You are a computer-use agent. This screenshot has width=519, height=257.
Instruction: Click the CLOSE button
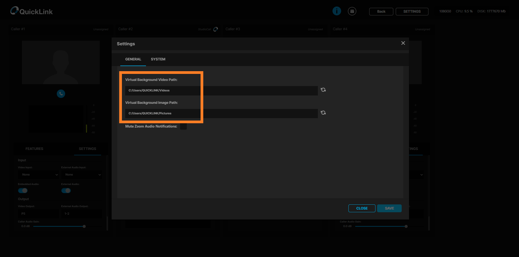362,208
